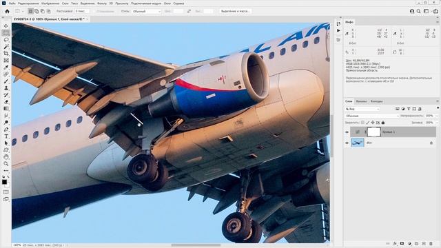The height and width of the screenshot is (248, 441).
Task: Select the Brush tool
Action: (6, 81)
